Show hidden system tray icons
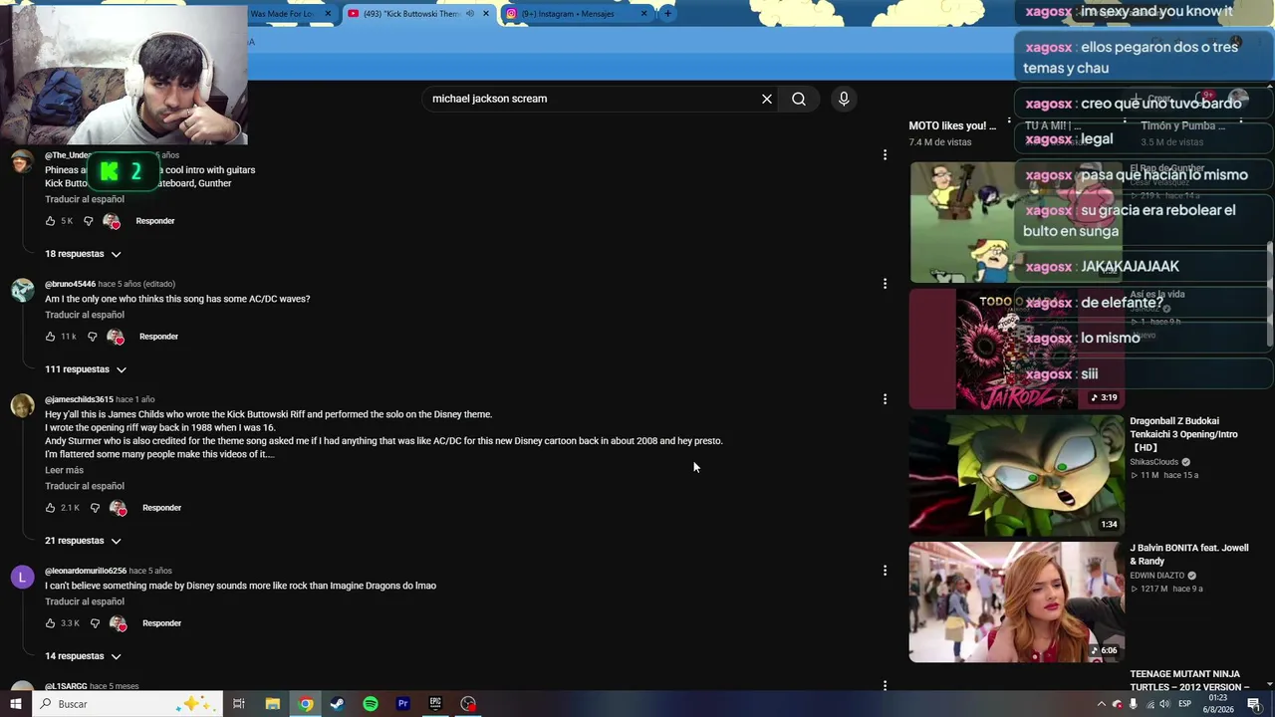The width and height of the screenshot is (1275, 717). (x=1101, y=704)
